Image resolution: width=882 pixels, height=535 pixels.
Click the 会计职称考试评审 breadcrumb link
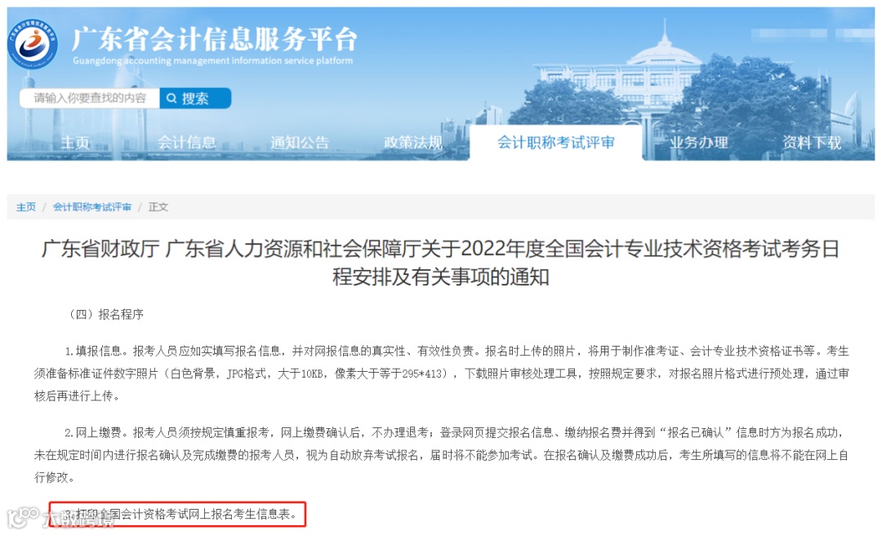tap(92, 207)
